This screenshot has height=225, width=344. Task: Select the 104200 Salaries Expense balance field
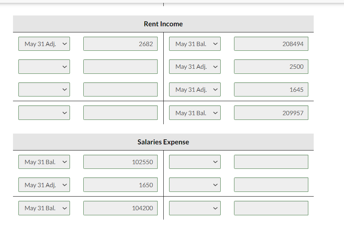coord(120,208)
